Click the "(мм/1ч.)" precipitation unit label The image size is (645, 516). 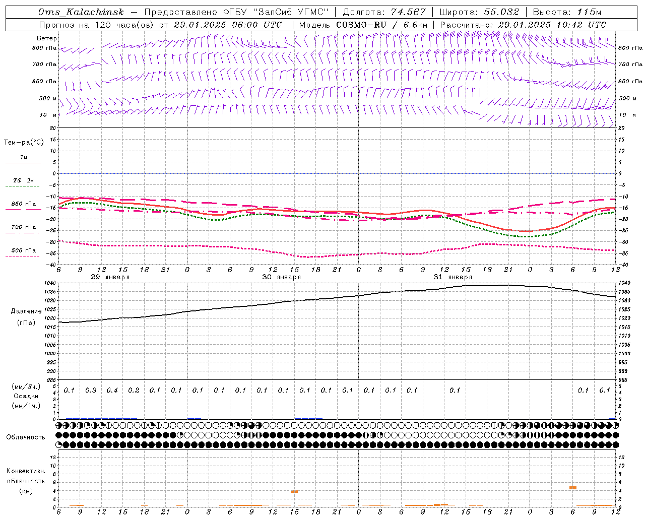pyautogui.click(x=26, y=406)
